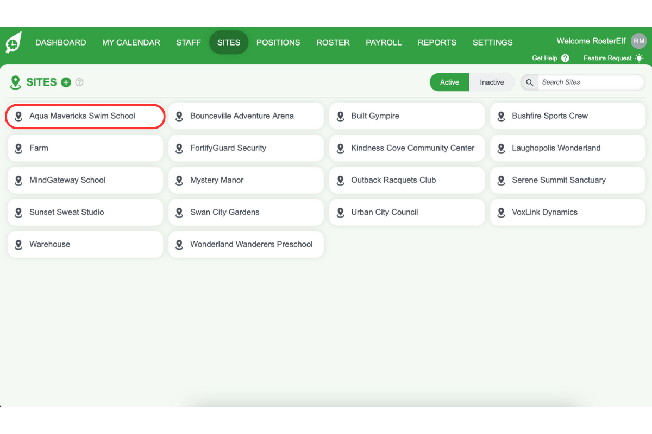The image size is (652, 434).
Task: Click the RosterElf leaf logo
Action: (x=12, y=42)
